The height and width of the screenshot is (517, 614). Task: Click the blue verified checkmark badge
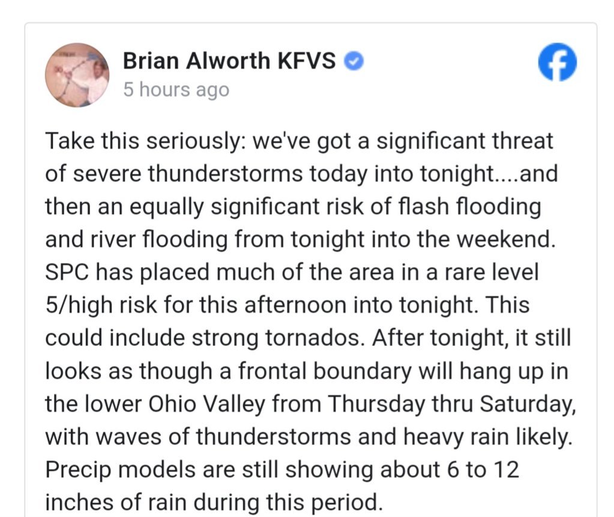[354, 61]
